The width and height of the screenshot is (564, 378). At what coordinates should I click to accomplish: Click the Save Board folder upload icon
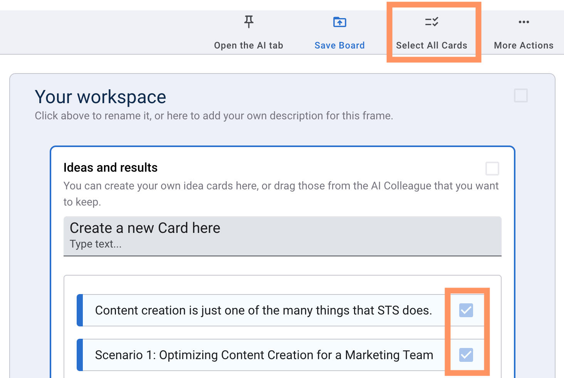339,22
